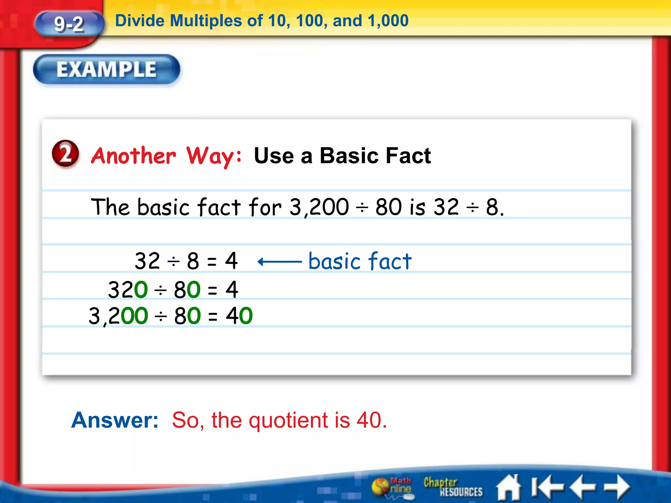Go to previous slide left arrow
Viewport: 671px width, 503px height.
pos(583,487)
